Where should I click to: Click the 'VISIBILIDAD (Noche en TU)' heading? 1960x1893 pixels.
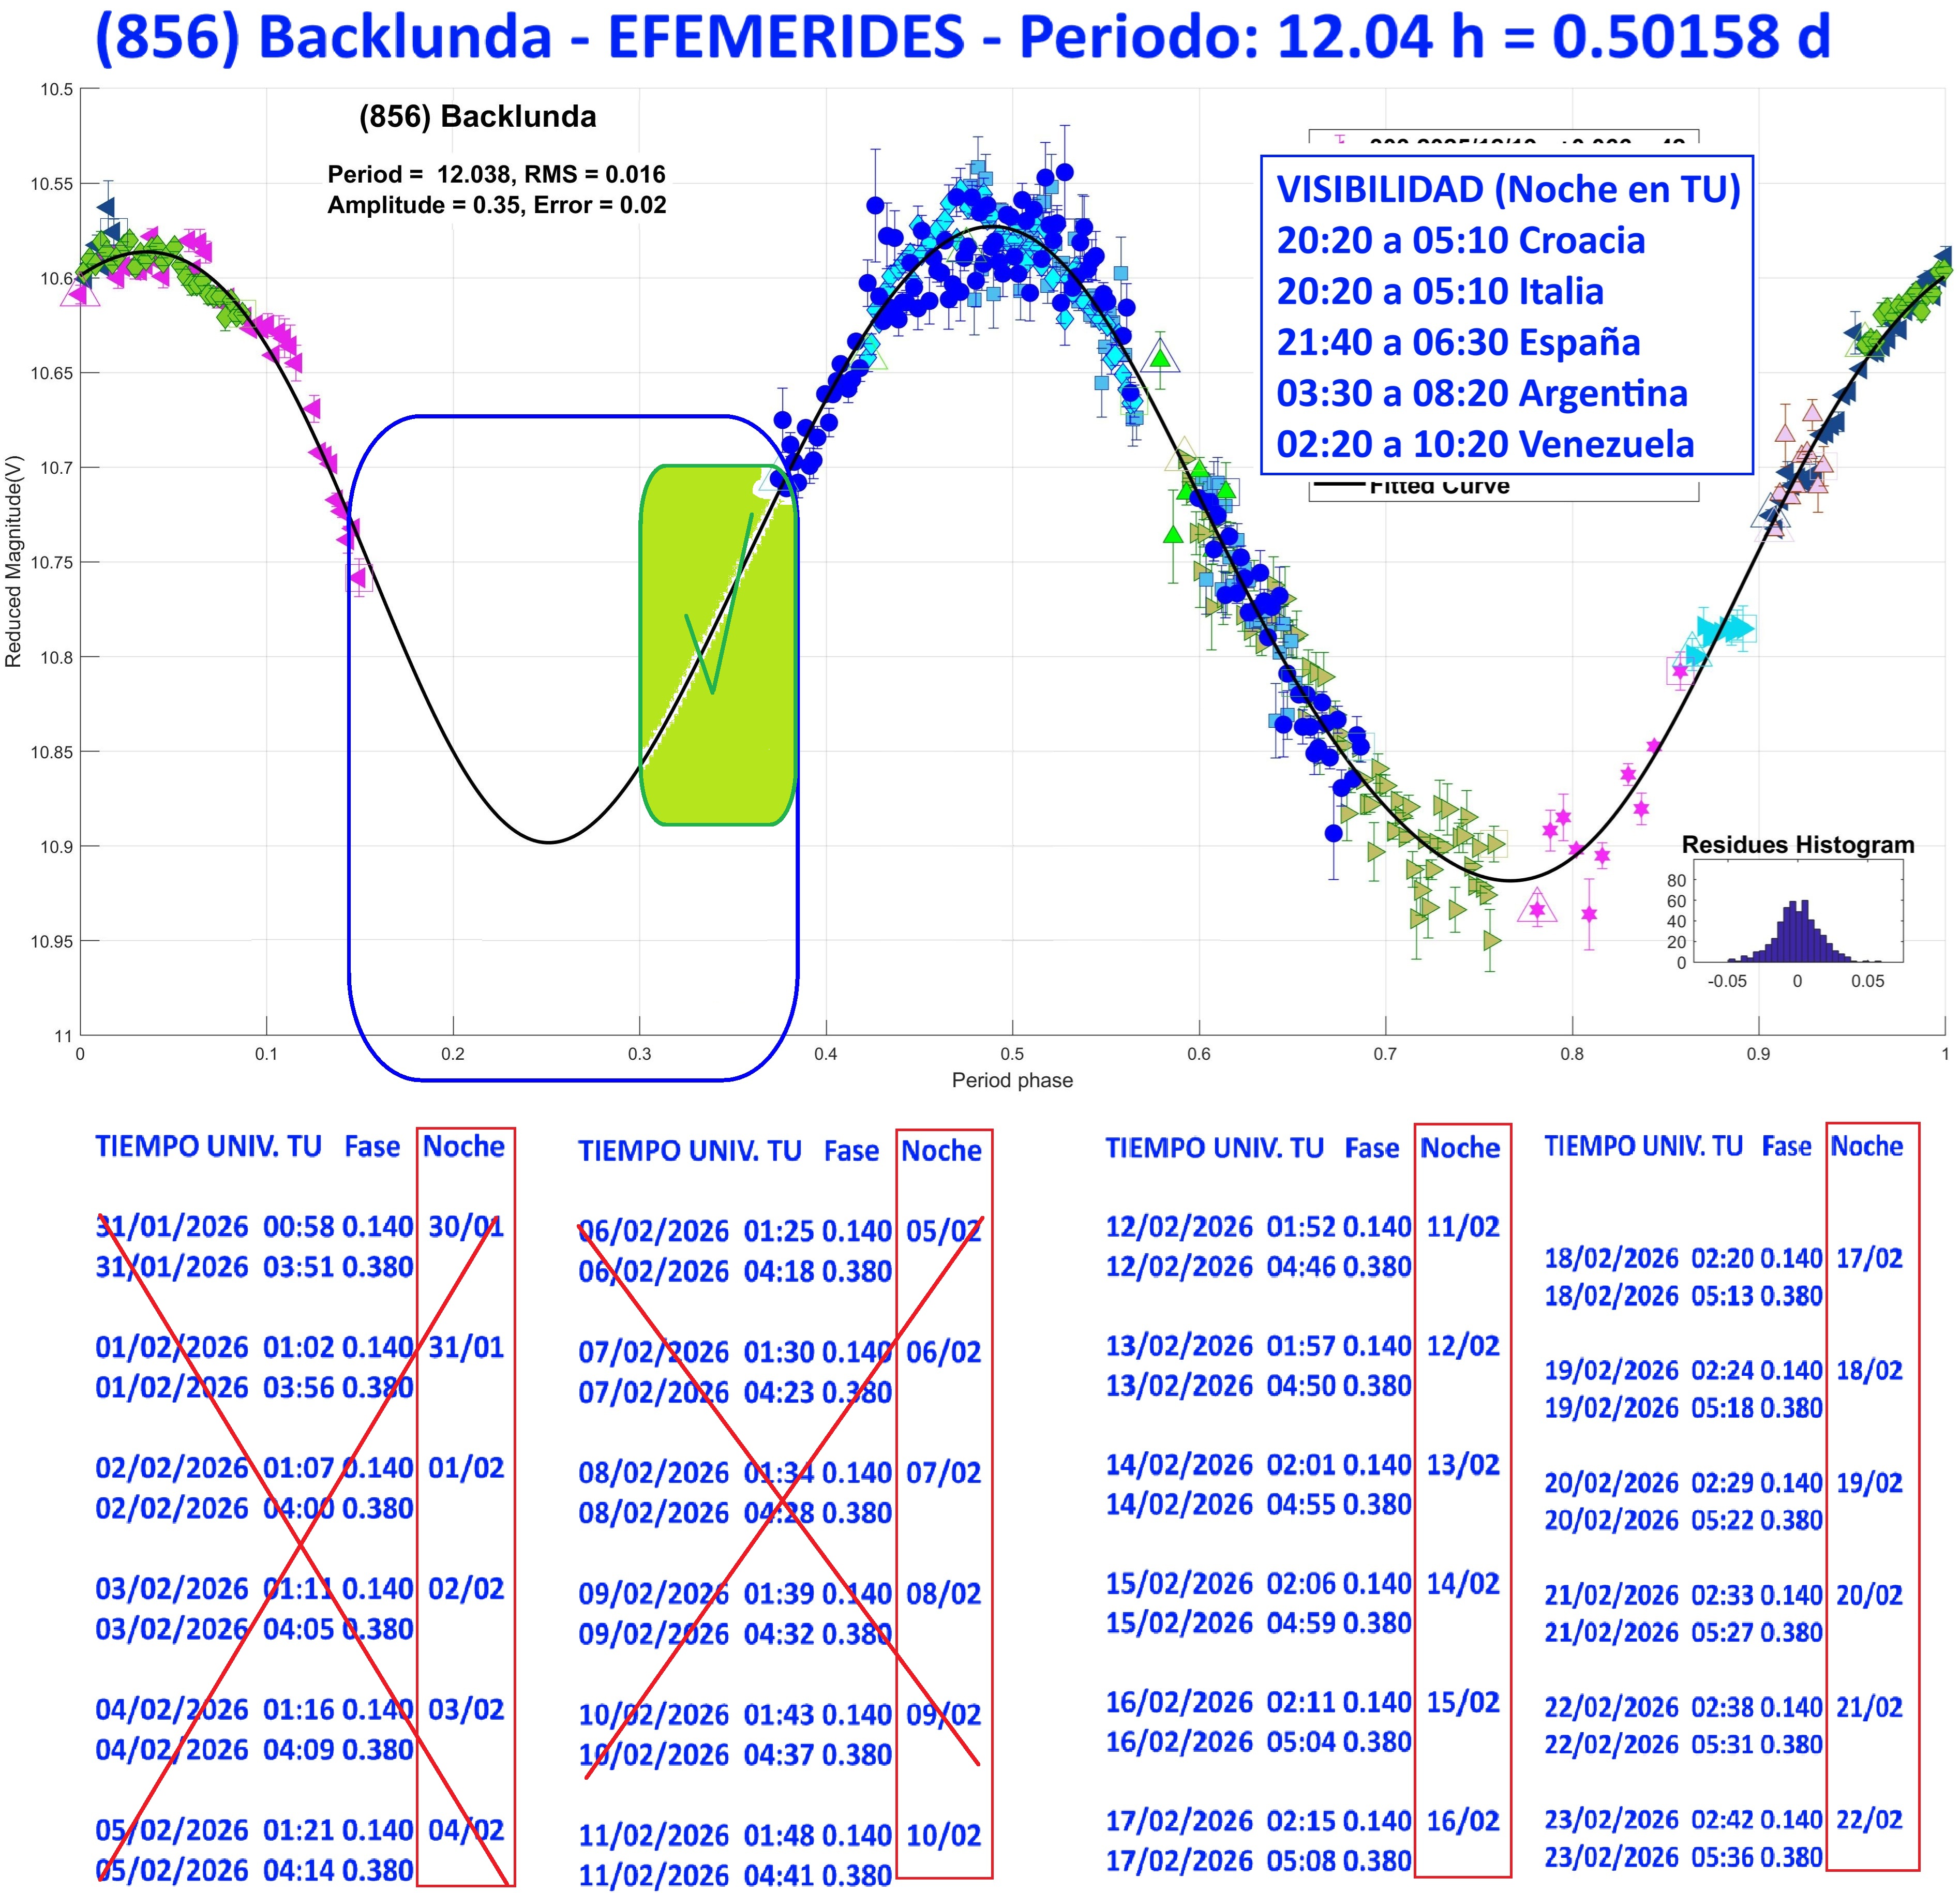1508,190
